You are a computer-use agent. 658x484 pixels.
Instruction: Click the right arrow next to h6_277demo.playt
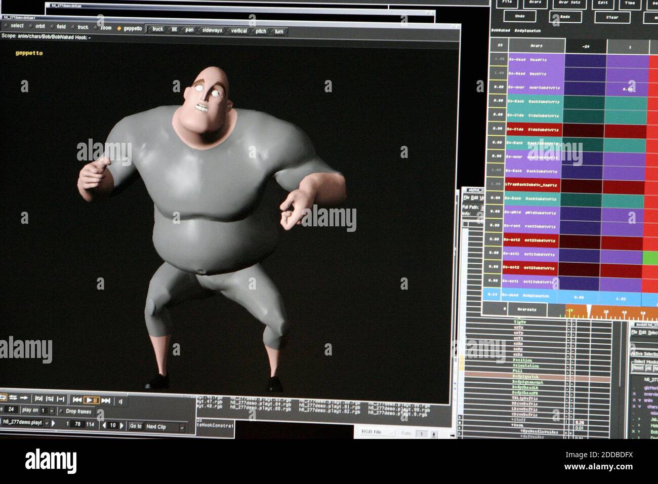[53, 423]
